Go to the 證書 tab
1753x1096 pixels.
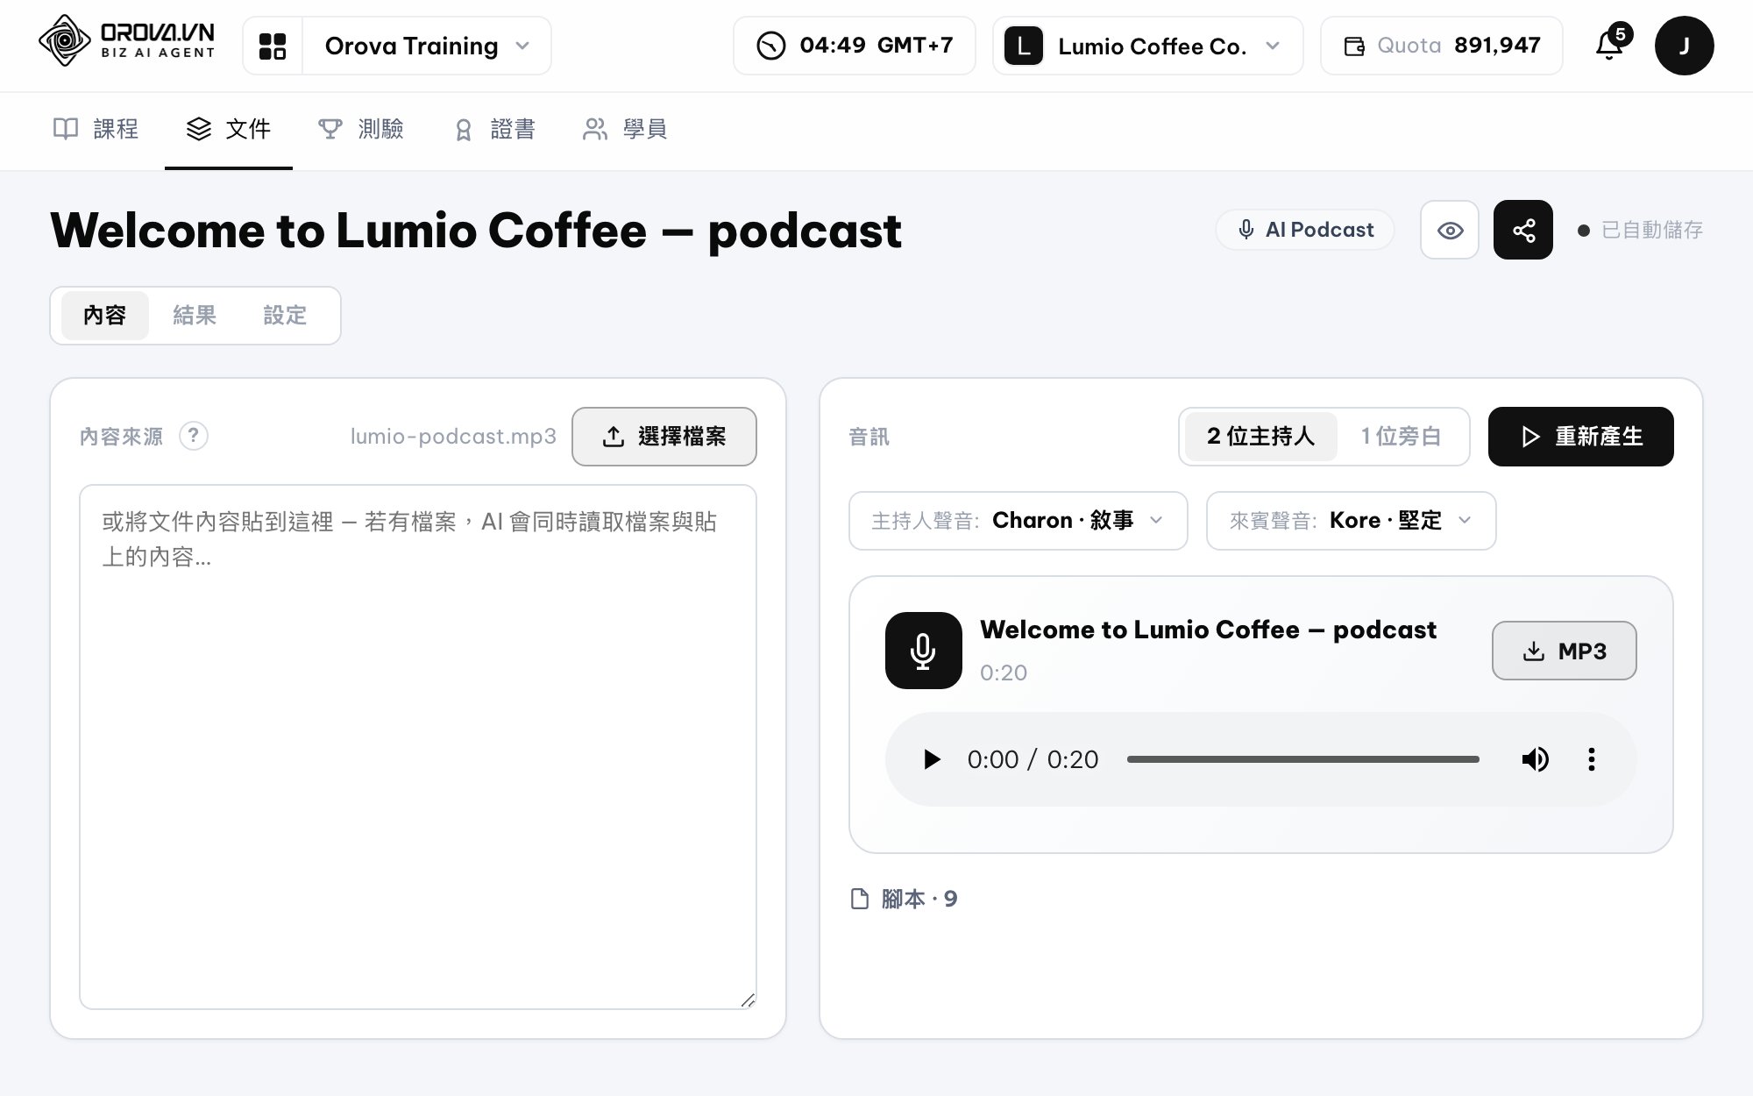point(494,130)
